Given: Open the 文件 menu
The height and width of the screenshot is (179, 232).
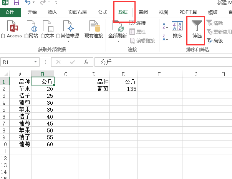Looking at the screenshot, I should tap(10, 12).
